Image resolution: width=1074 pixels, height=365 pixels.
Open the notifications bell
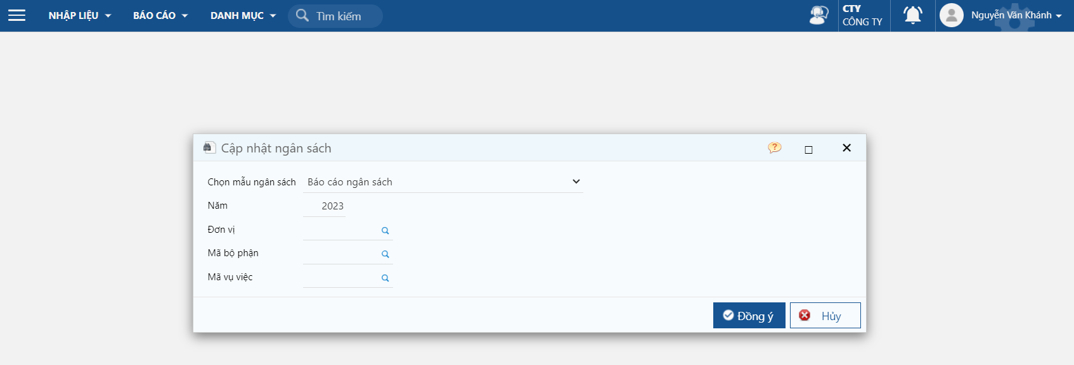coord(912,15)
